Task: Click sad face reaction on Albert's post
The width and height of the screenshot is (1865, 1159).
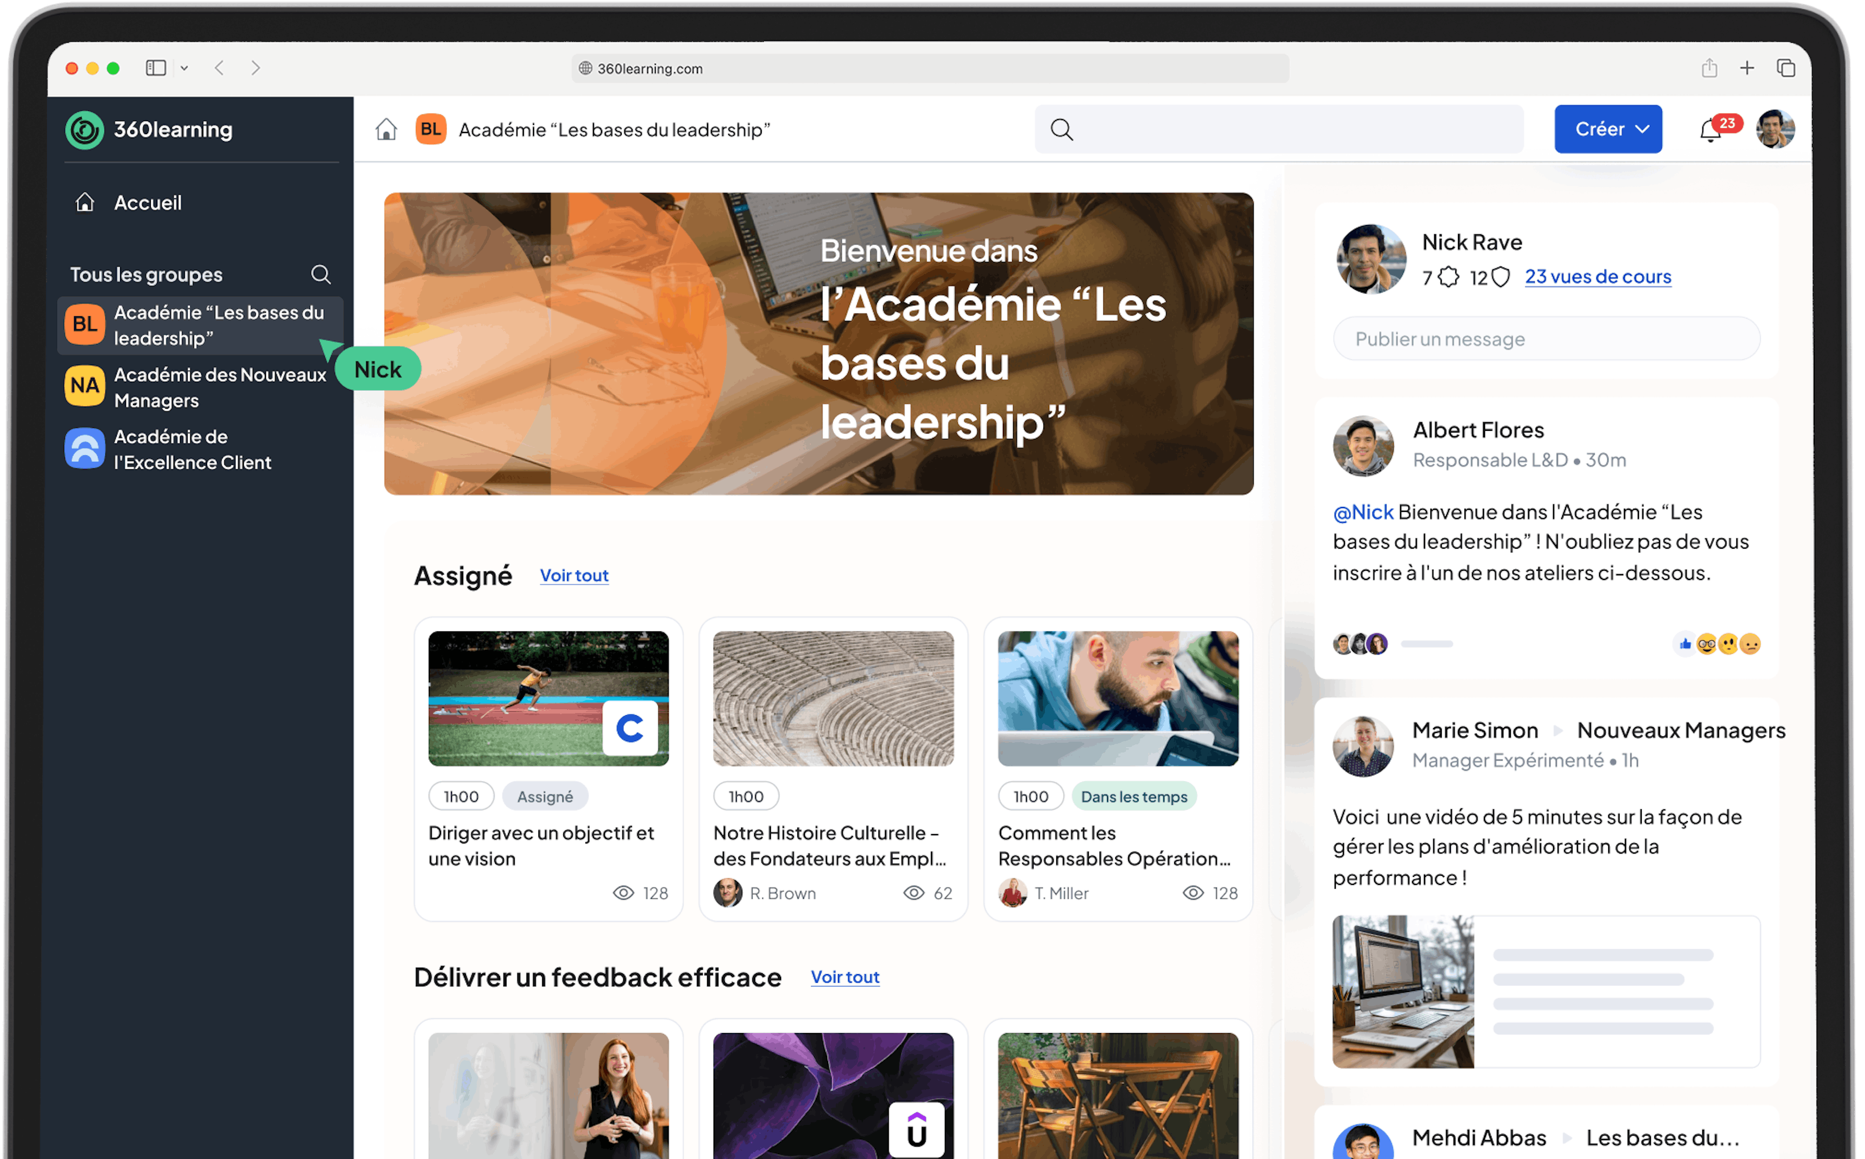Action: [x=1750, y=644]
